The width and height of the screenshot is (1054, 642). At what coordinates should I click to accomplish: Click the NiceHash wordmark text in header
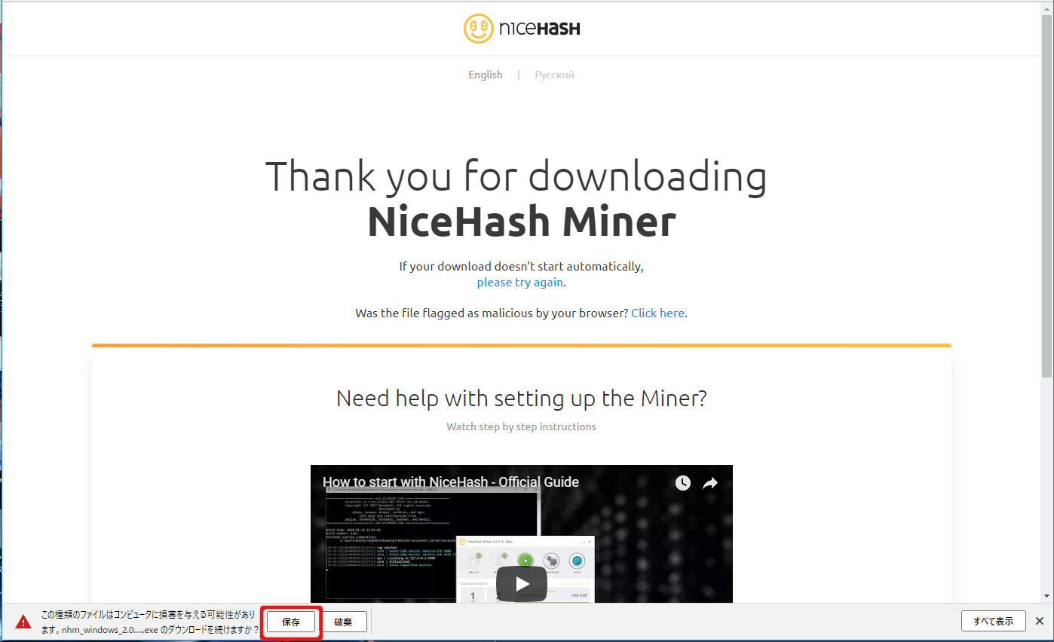coord(539,29)
